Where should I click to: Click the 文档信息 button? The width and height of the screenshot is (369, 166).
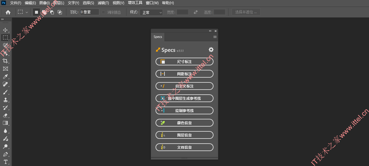[184, 147]
